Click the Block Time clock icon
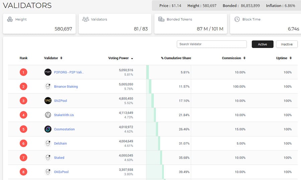The height and width of the screenshot is (180, 301). pos(237,19)
